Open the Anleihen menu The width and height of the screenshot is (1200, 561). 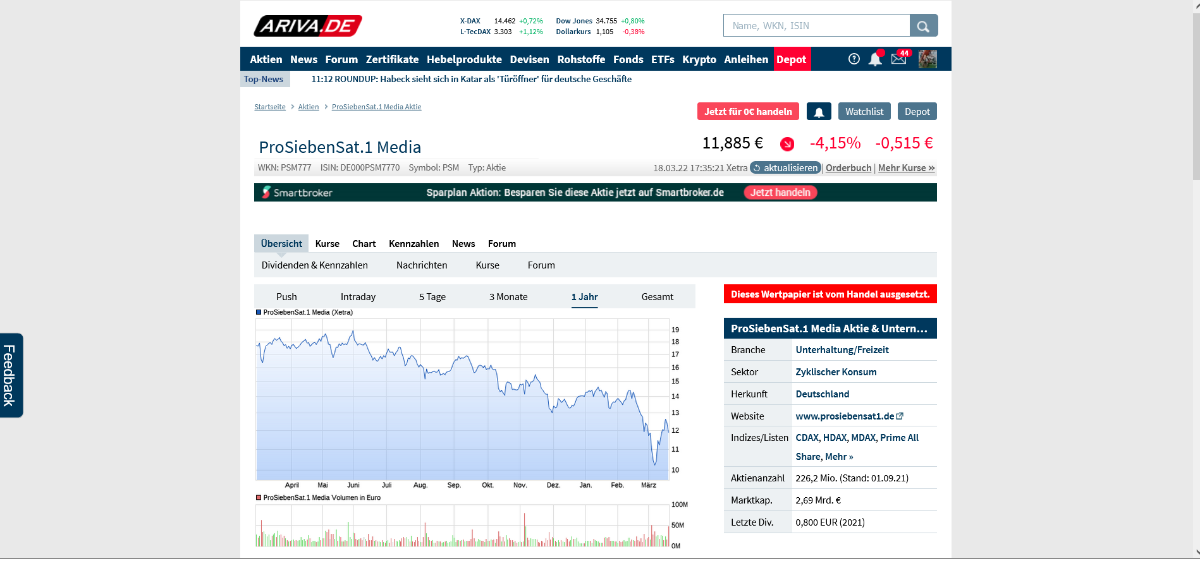(746, 59)
